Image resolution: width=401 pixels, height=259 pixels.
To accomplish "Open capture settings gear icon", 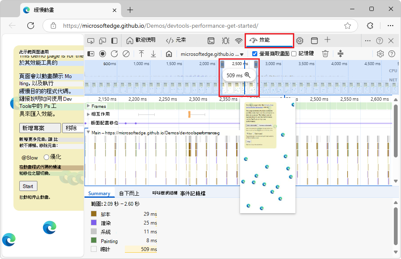I will point(380,54).
